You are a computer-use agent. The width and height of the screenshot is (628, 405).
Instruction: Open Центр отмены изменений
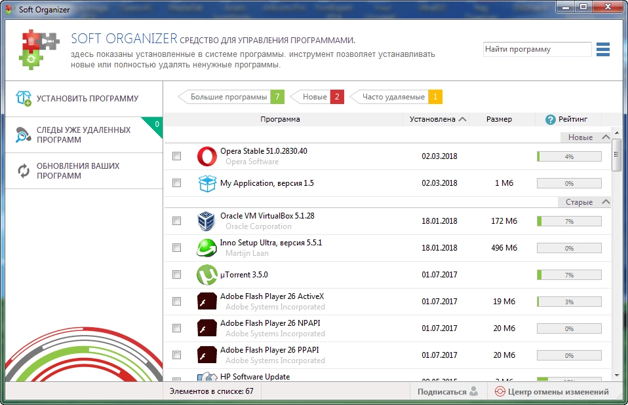pos(552,391)
